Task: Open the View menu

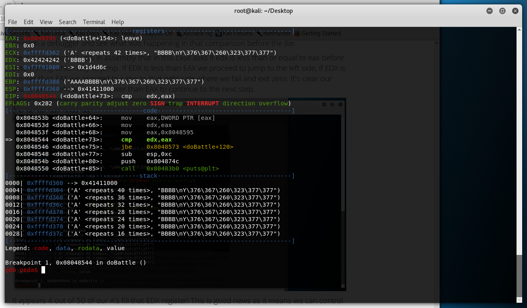Action: coord(46,22)
